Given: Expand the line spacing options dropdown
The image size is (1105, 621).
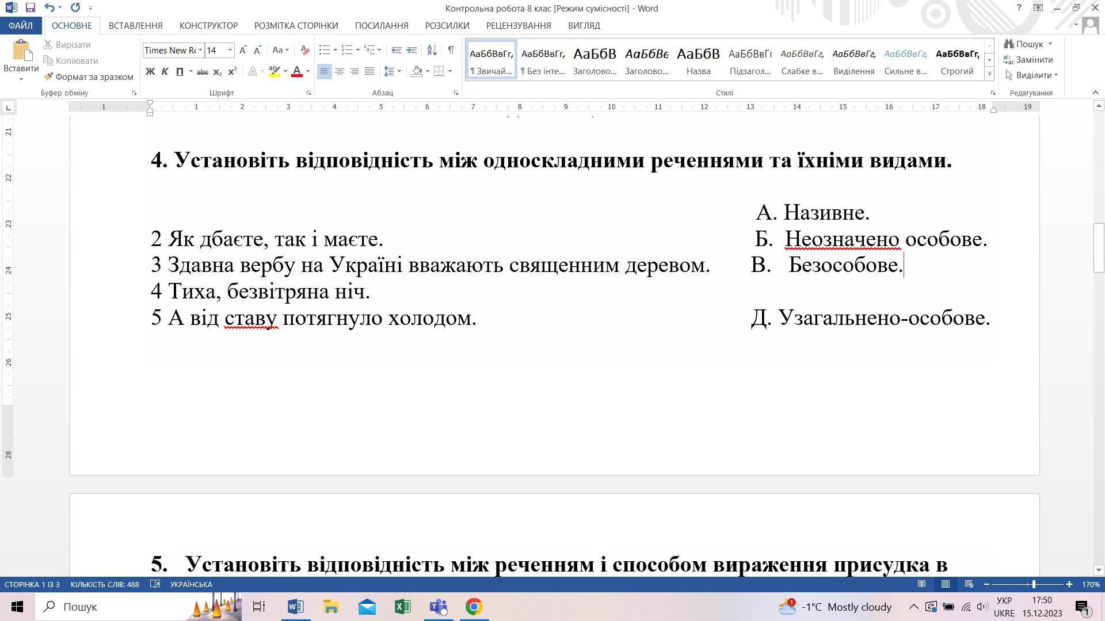Looking at the screenshot, I should tap(399, 71).
